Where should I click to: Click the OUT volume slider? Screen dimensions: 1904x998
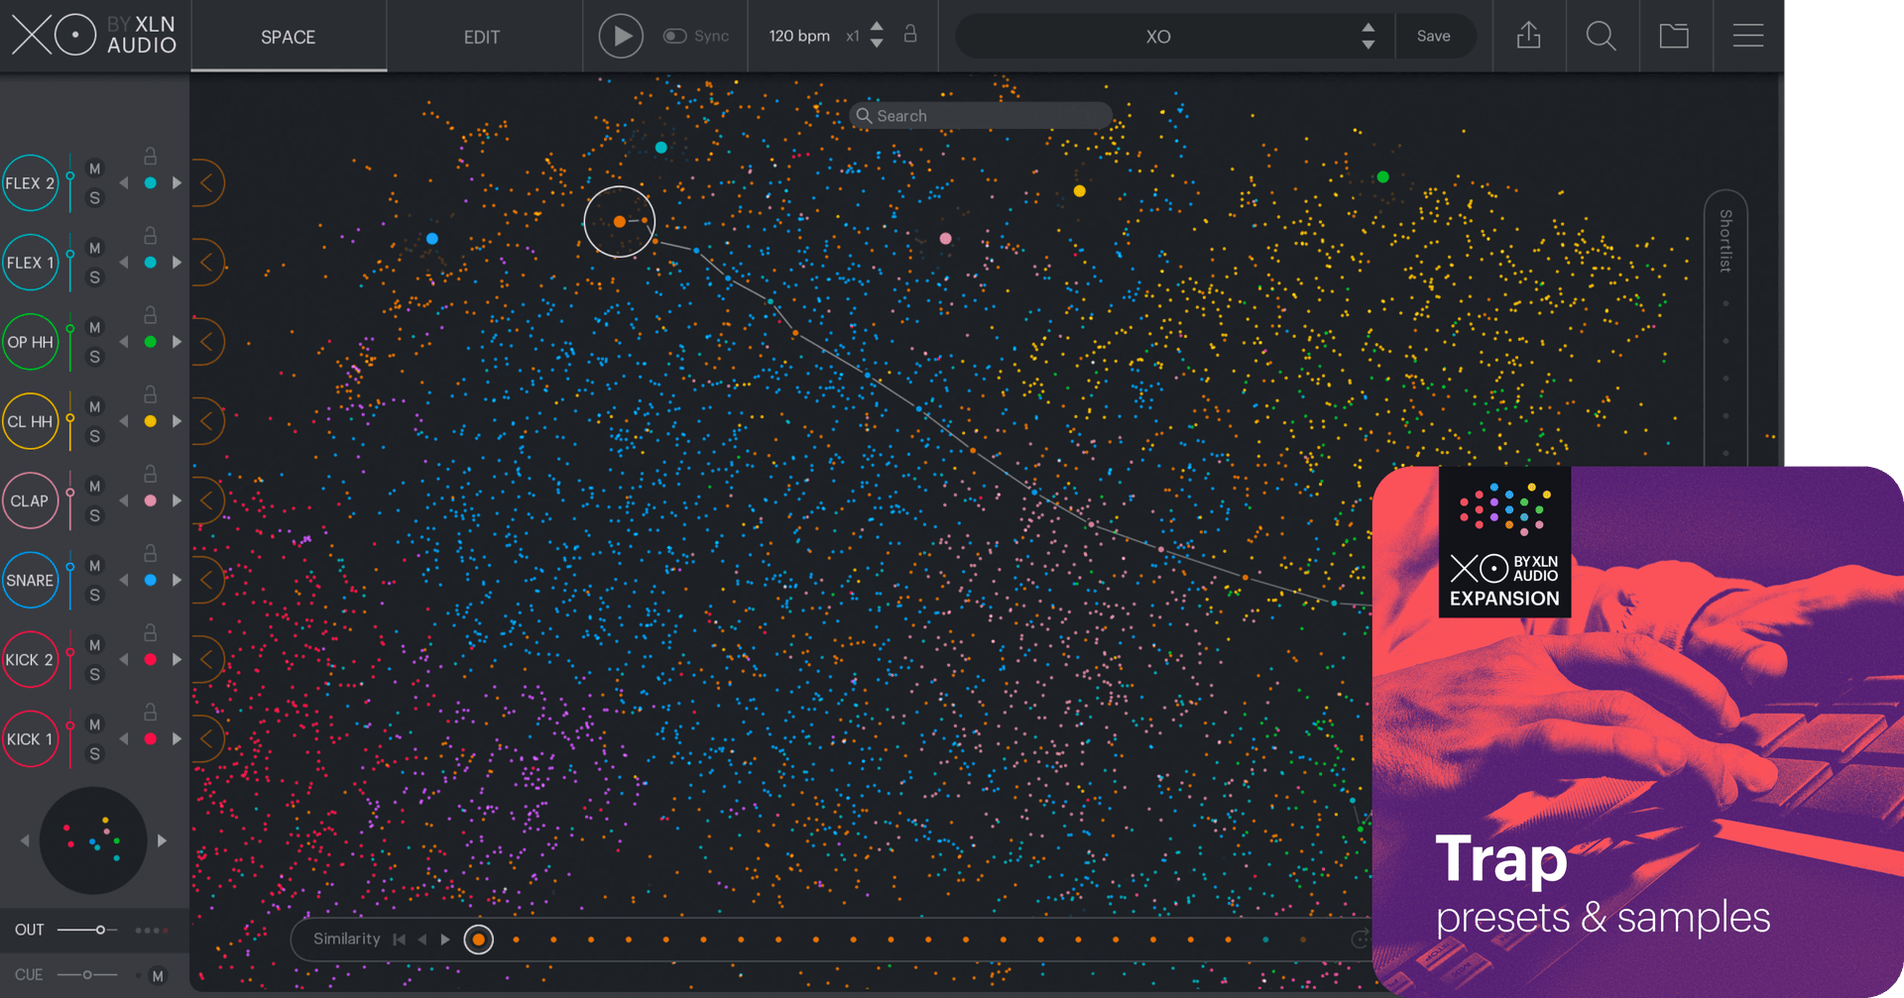click(87, 930)
